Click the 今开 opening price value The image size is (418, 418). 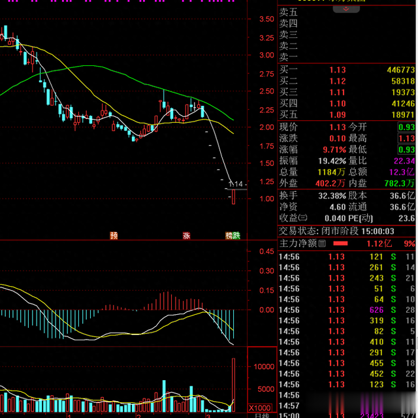coord(406,127)
